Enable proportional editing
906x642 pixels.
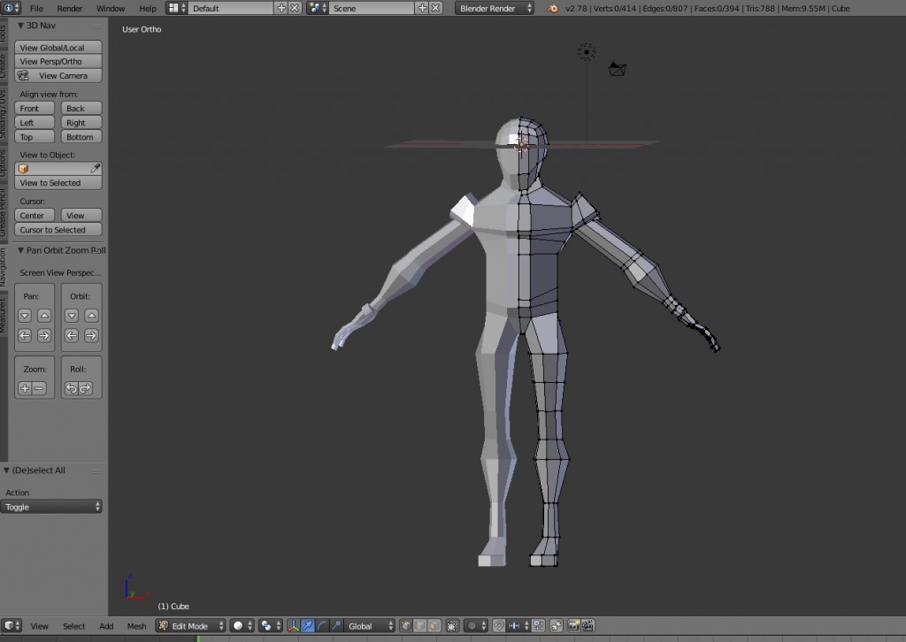(x=472, y=625)
